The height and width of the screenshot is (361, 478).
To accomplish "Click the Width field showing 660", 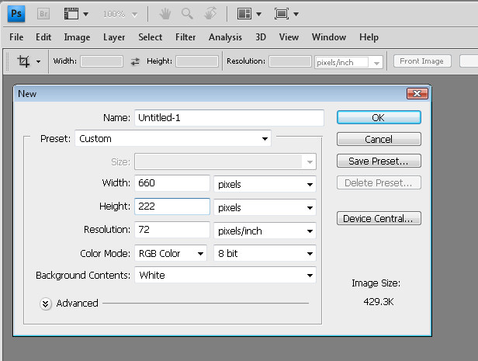I will tap(172, 183).
